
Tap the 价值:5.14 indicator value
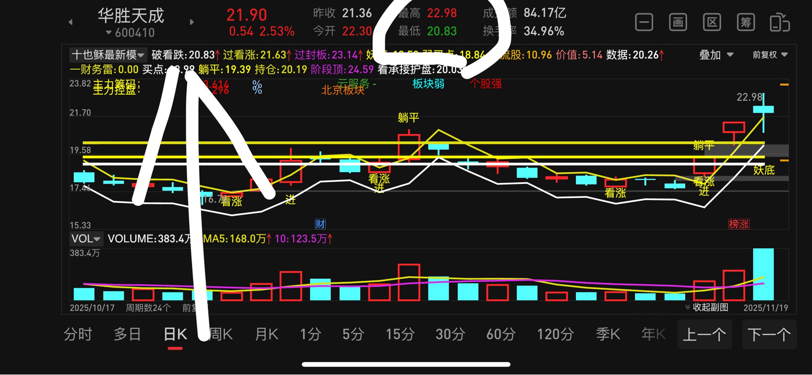[x=579, y=55]
